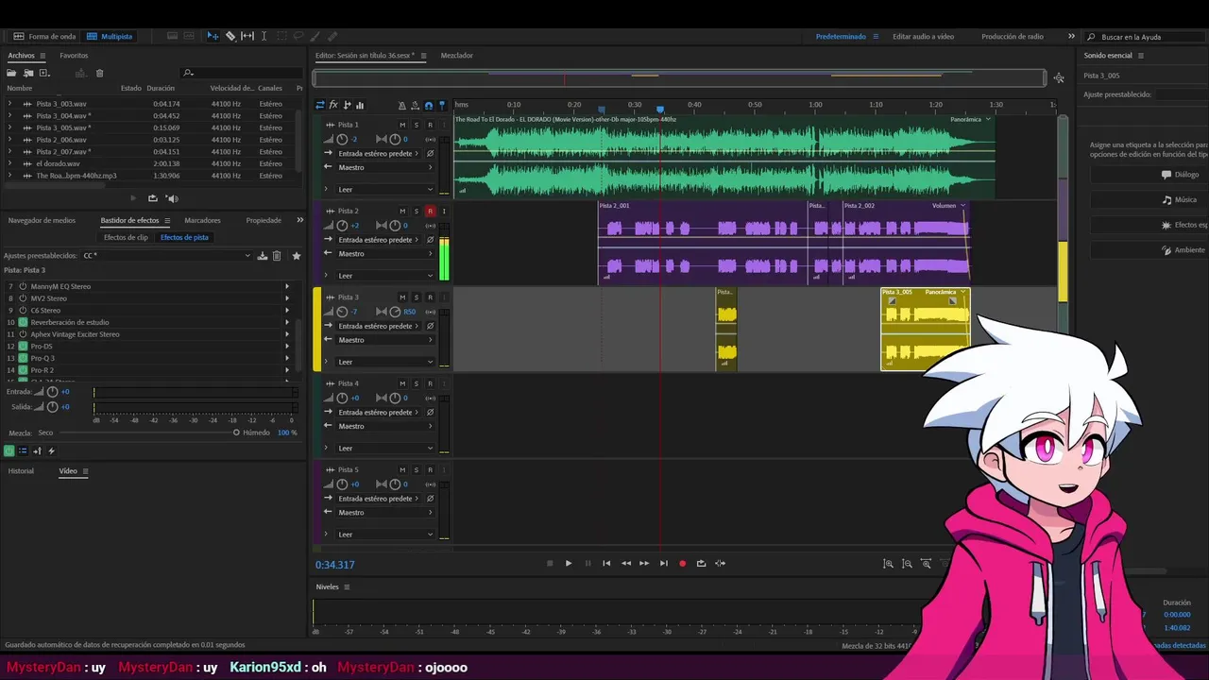The width and height of the screenshot is (1209, 680).
Task: Toggle power for Reverberación de estudio effect
Action: tap(23, 322)
